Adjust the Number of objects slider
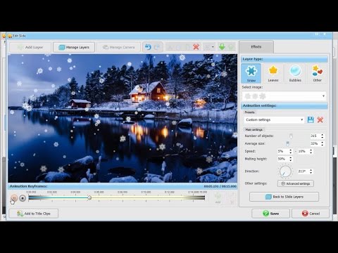 click(291, 136)
